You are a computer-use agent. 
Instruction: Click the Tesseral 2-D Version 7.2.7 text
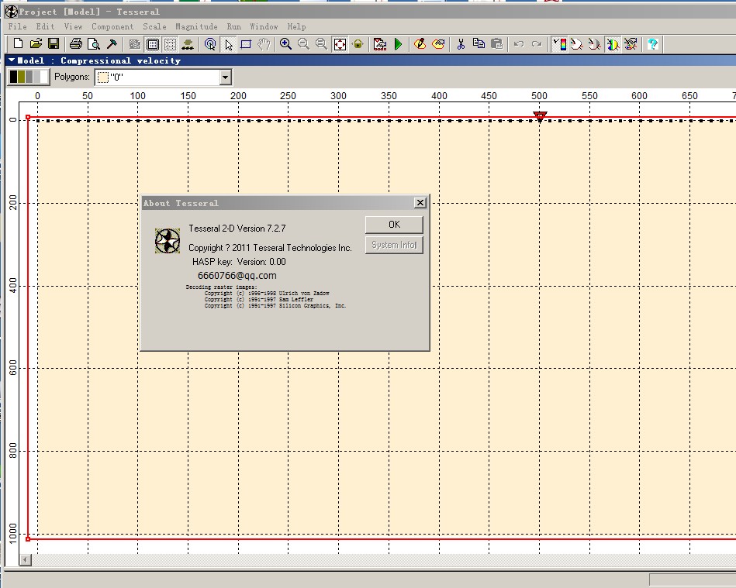click(237, 229)
